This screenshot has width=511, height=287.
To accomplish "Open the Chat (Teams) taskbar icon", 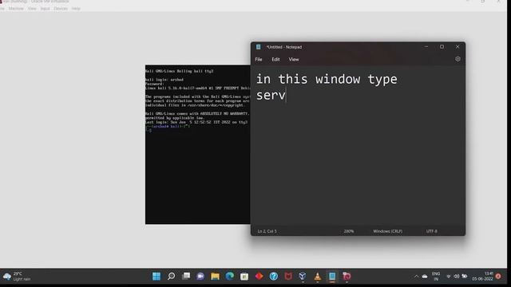I will point(200,277).
